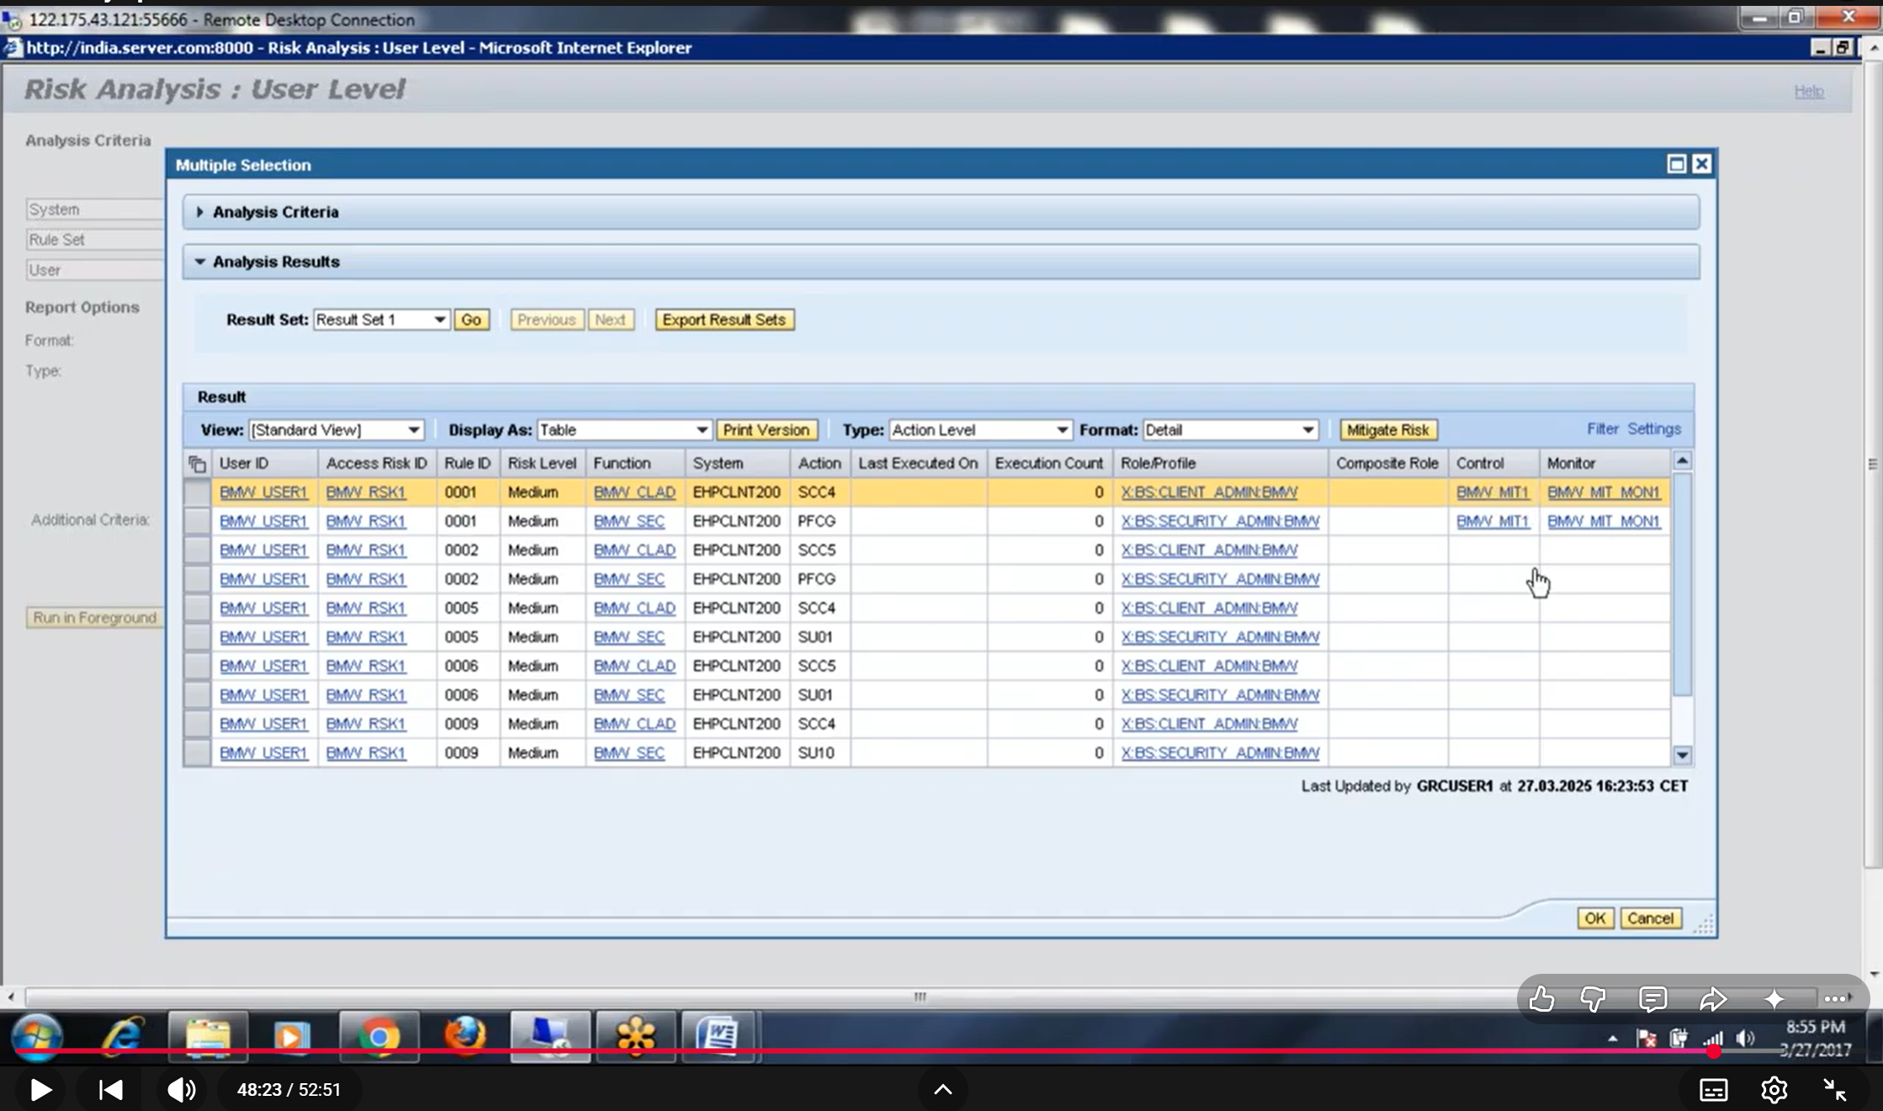Click Export Result Sets
The height and width of the screenshot is (1111, 1883).
click(x=724, y=320)
